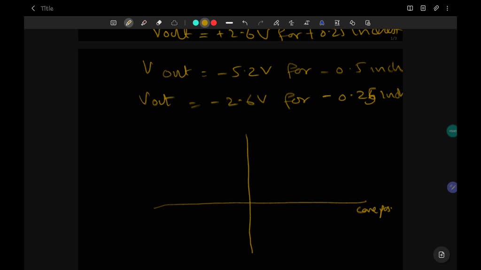Open the attachments paperclip icon
Viewport: 481px width, 270px height.
(x=436, y=8)
